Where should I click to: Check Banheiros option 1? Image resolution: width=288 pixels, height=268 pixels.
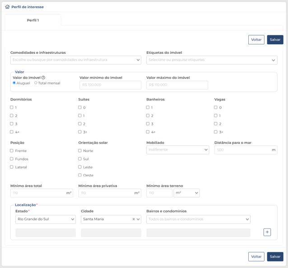[148, 107]
